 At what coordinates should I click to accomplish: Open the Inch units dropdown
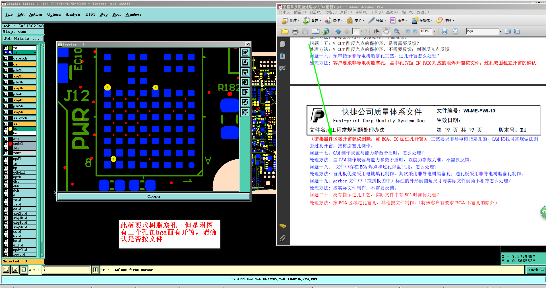pyautogui.click(x=535, y=270)
